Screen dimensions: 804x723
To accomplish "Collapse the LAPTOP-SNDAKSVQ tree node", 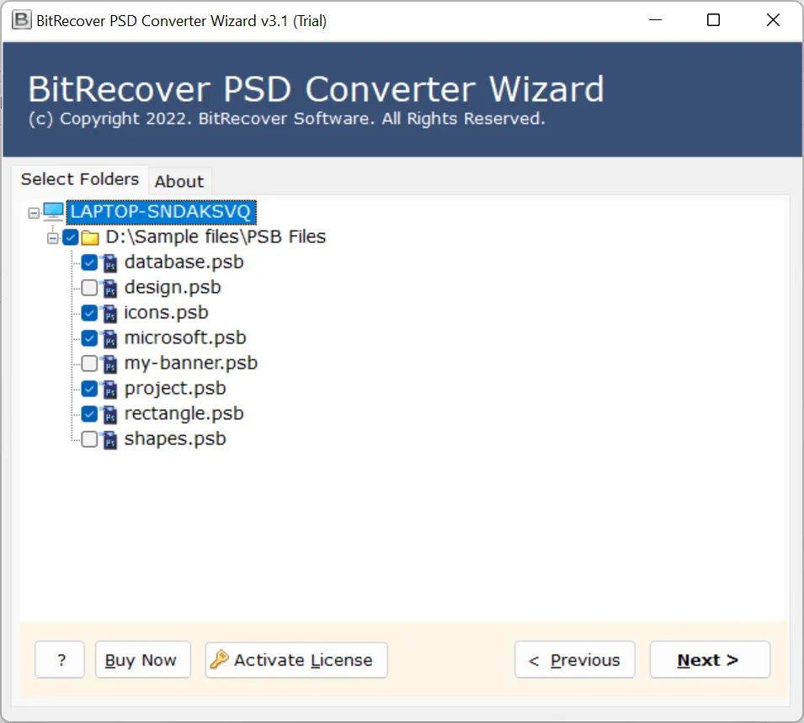I will [x=34, y=212].
